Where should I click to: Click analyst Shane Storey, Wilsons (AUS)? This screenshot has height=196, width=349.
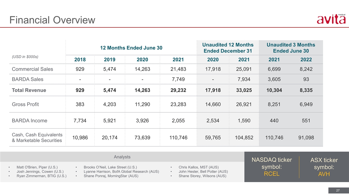[x=202, y=176]
